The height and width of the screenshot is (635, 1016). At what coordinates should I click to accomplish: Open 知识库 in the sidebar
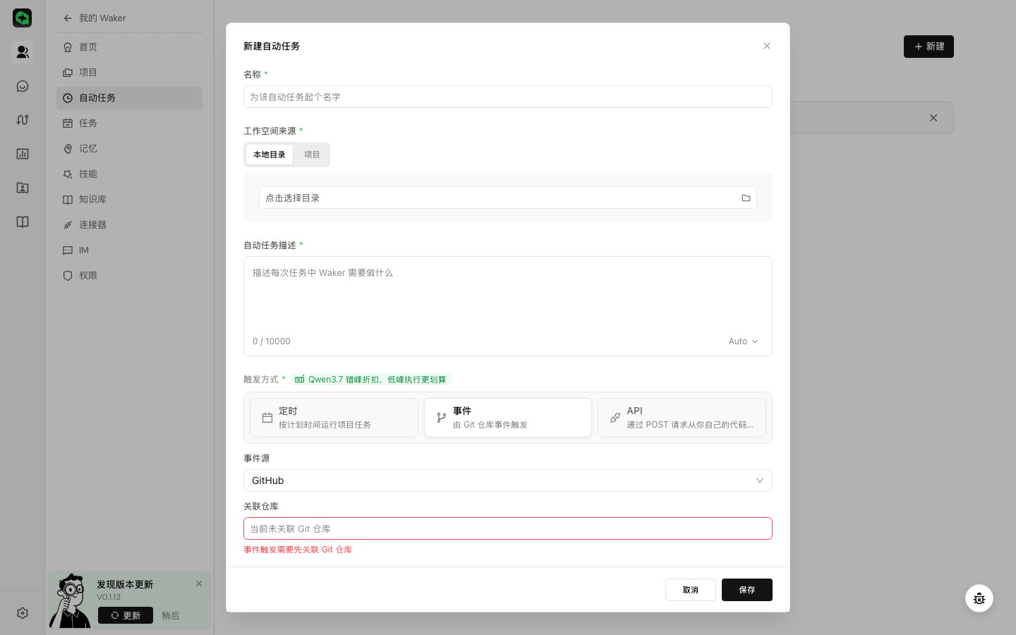click(129, 200)
